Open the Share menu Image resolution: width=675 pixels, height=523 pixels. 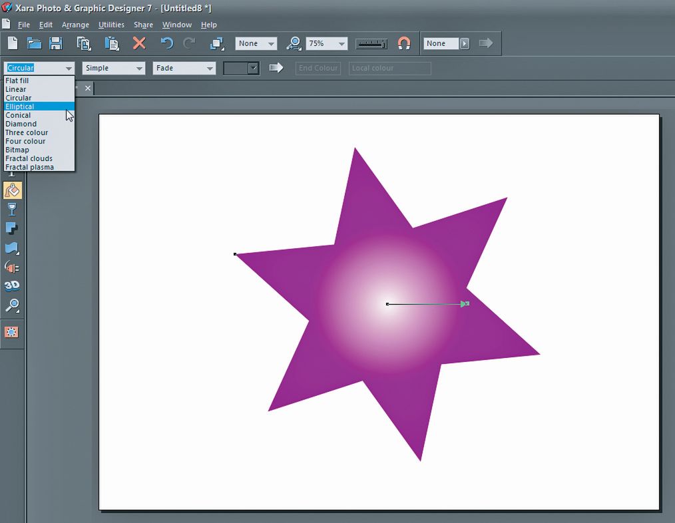(143, 25)
